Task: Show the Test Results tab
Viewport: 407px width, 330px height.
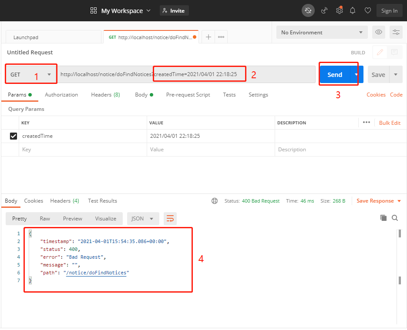Action: click(102, 201)
